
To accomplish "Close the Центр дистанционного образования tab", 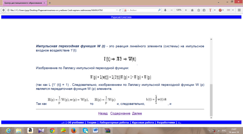I will point(44,3).
